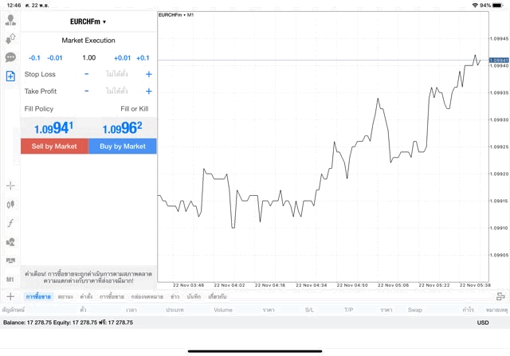510x356 pixels.
Task: Activate the crosshair tool
Action: pyautogui.click(x=10, y=186)
